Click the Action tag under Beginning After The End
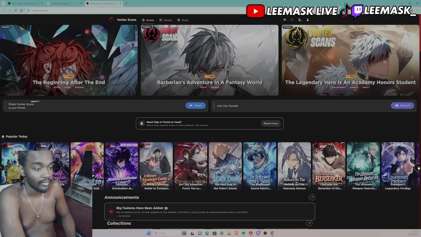421x237 pixels. coord(57,87)
